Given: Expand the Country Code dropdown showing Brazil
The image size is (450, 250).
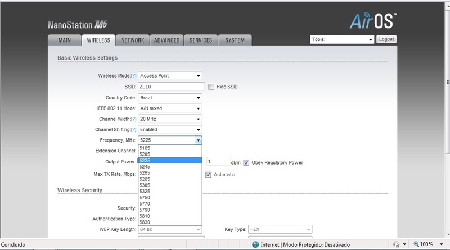Looking at the screenshot, I should 170,97.
